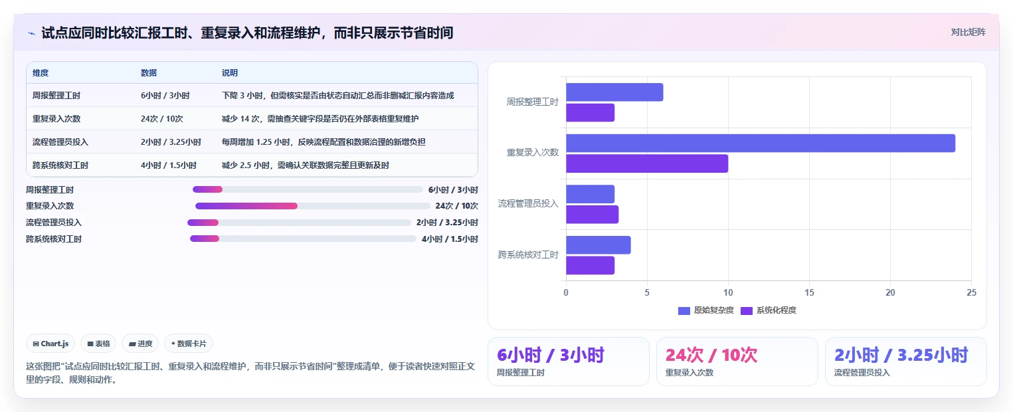Select the Chart.js tag chip
1013x412 pixels.
tap(51, 344)
